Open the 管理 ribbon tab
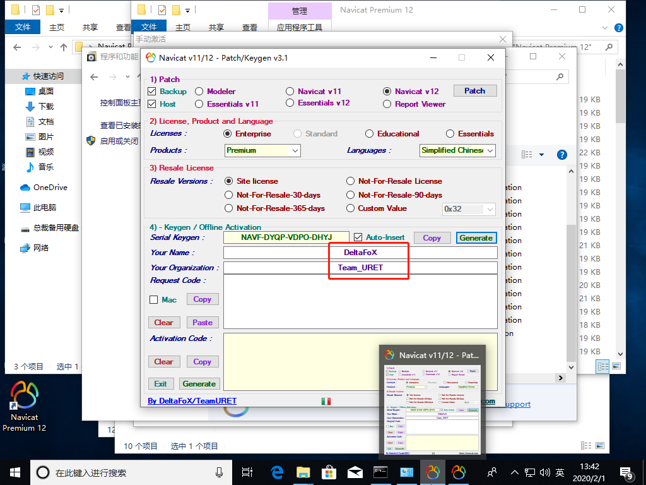The width and height of the screenshot is (646, 485). pyautogui.click(x=300, y=11)
